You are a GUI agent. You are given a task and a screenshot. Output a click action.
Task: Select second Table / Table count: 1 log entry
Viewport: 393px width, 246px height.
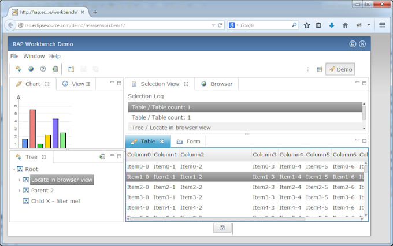coord(245,117)
